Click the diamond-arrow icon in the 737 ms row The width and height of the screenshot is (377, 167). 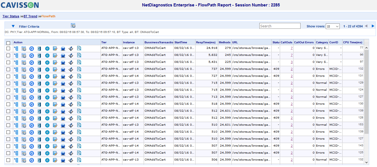click(71, 69)
